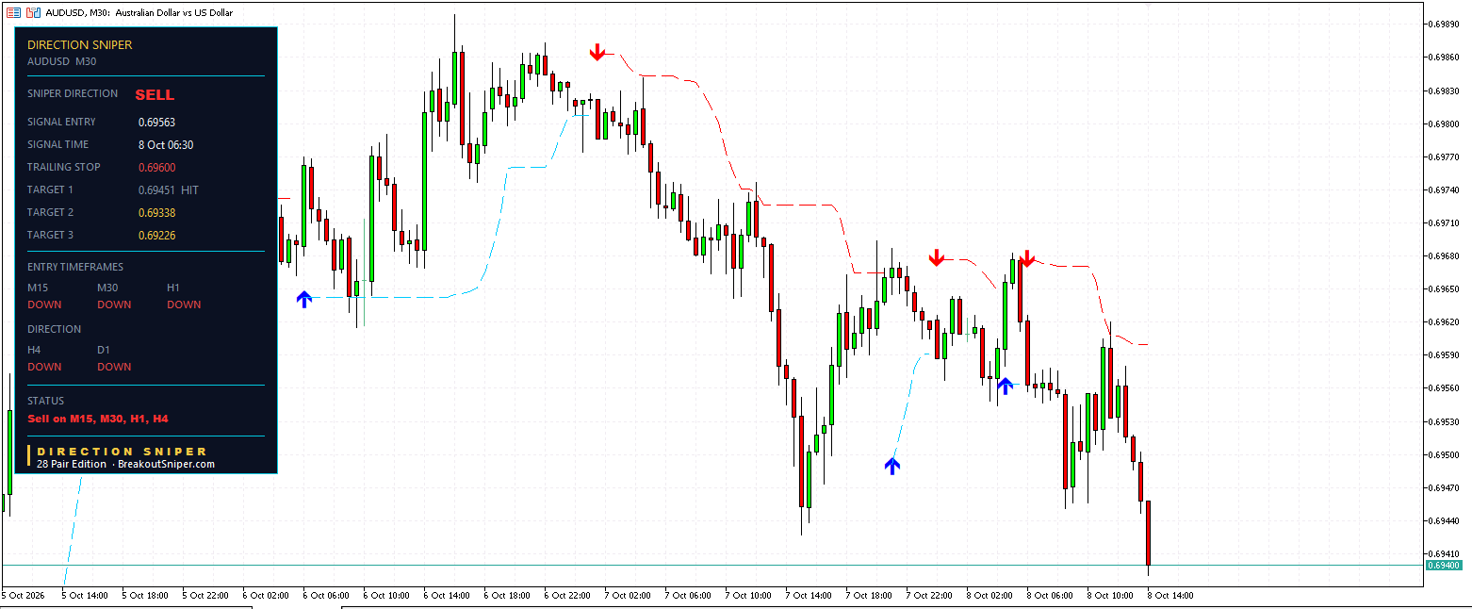Screen dimensions: 1472x609
Task: Click the D1 timeframe label
Action: [x=104, y=350]
